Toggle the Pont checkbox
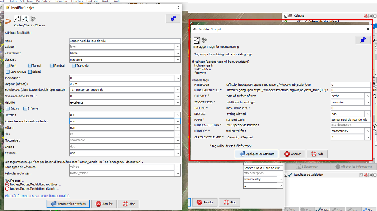 coord(8,66)
